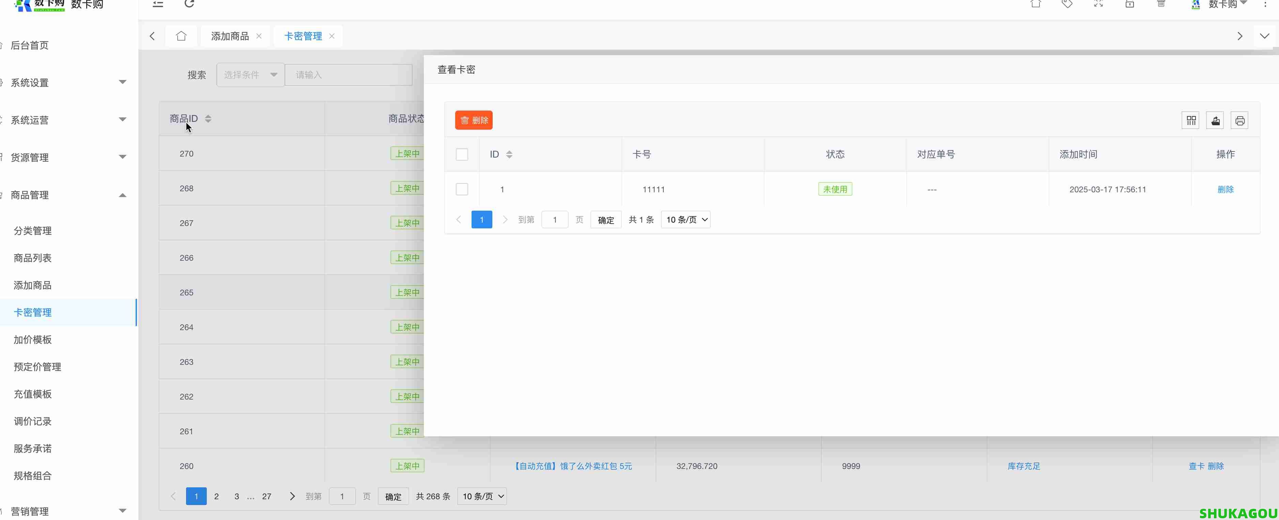
Task: Check the select-all checkbox in the dialog table
Action: (x=462, y=154)
